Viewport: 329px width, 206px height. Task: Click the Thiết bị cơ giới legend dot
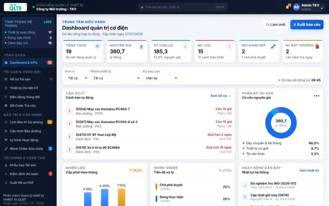pos(243,148)
